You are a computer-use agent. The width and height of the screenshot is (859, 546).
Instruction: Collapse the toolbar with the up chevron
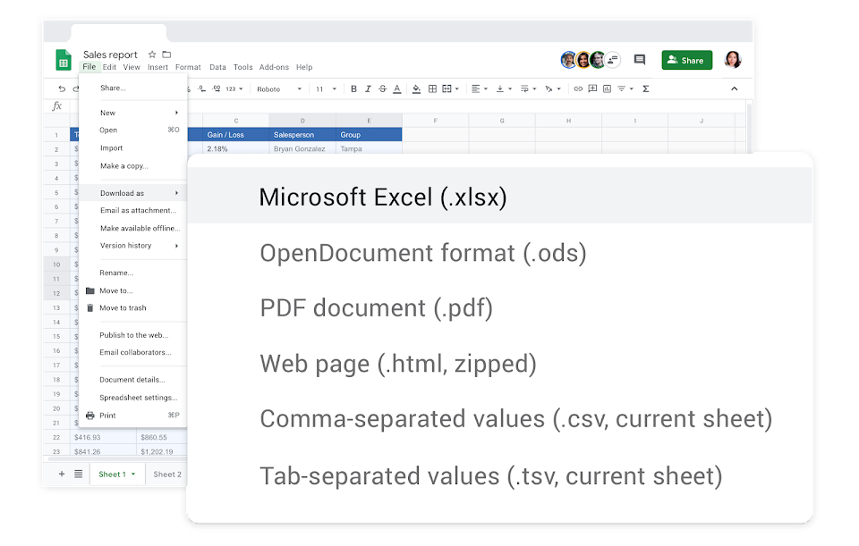tap(735, 89)
